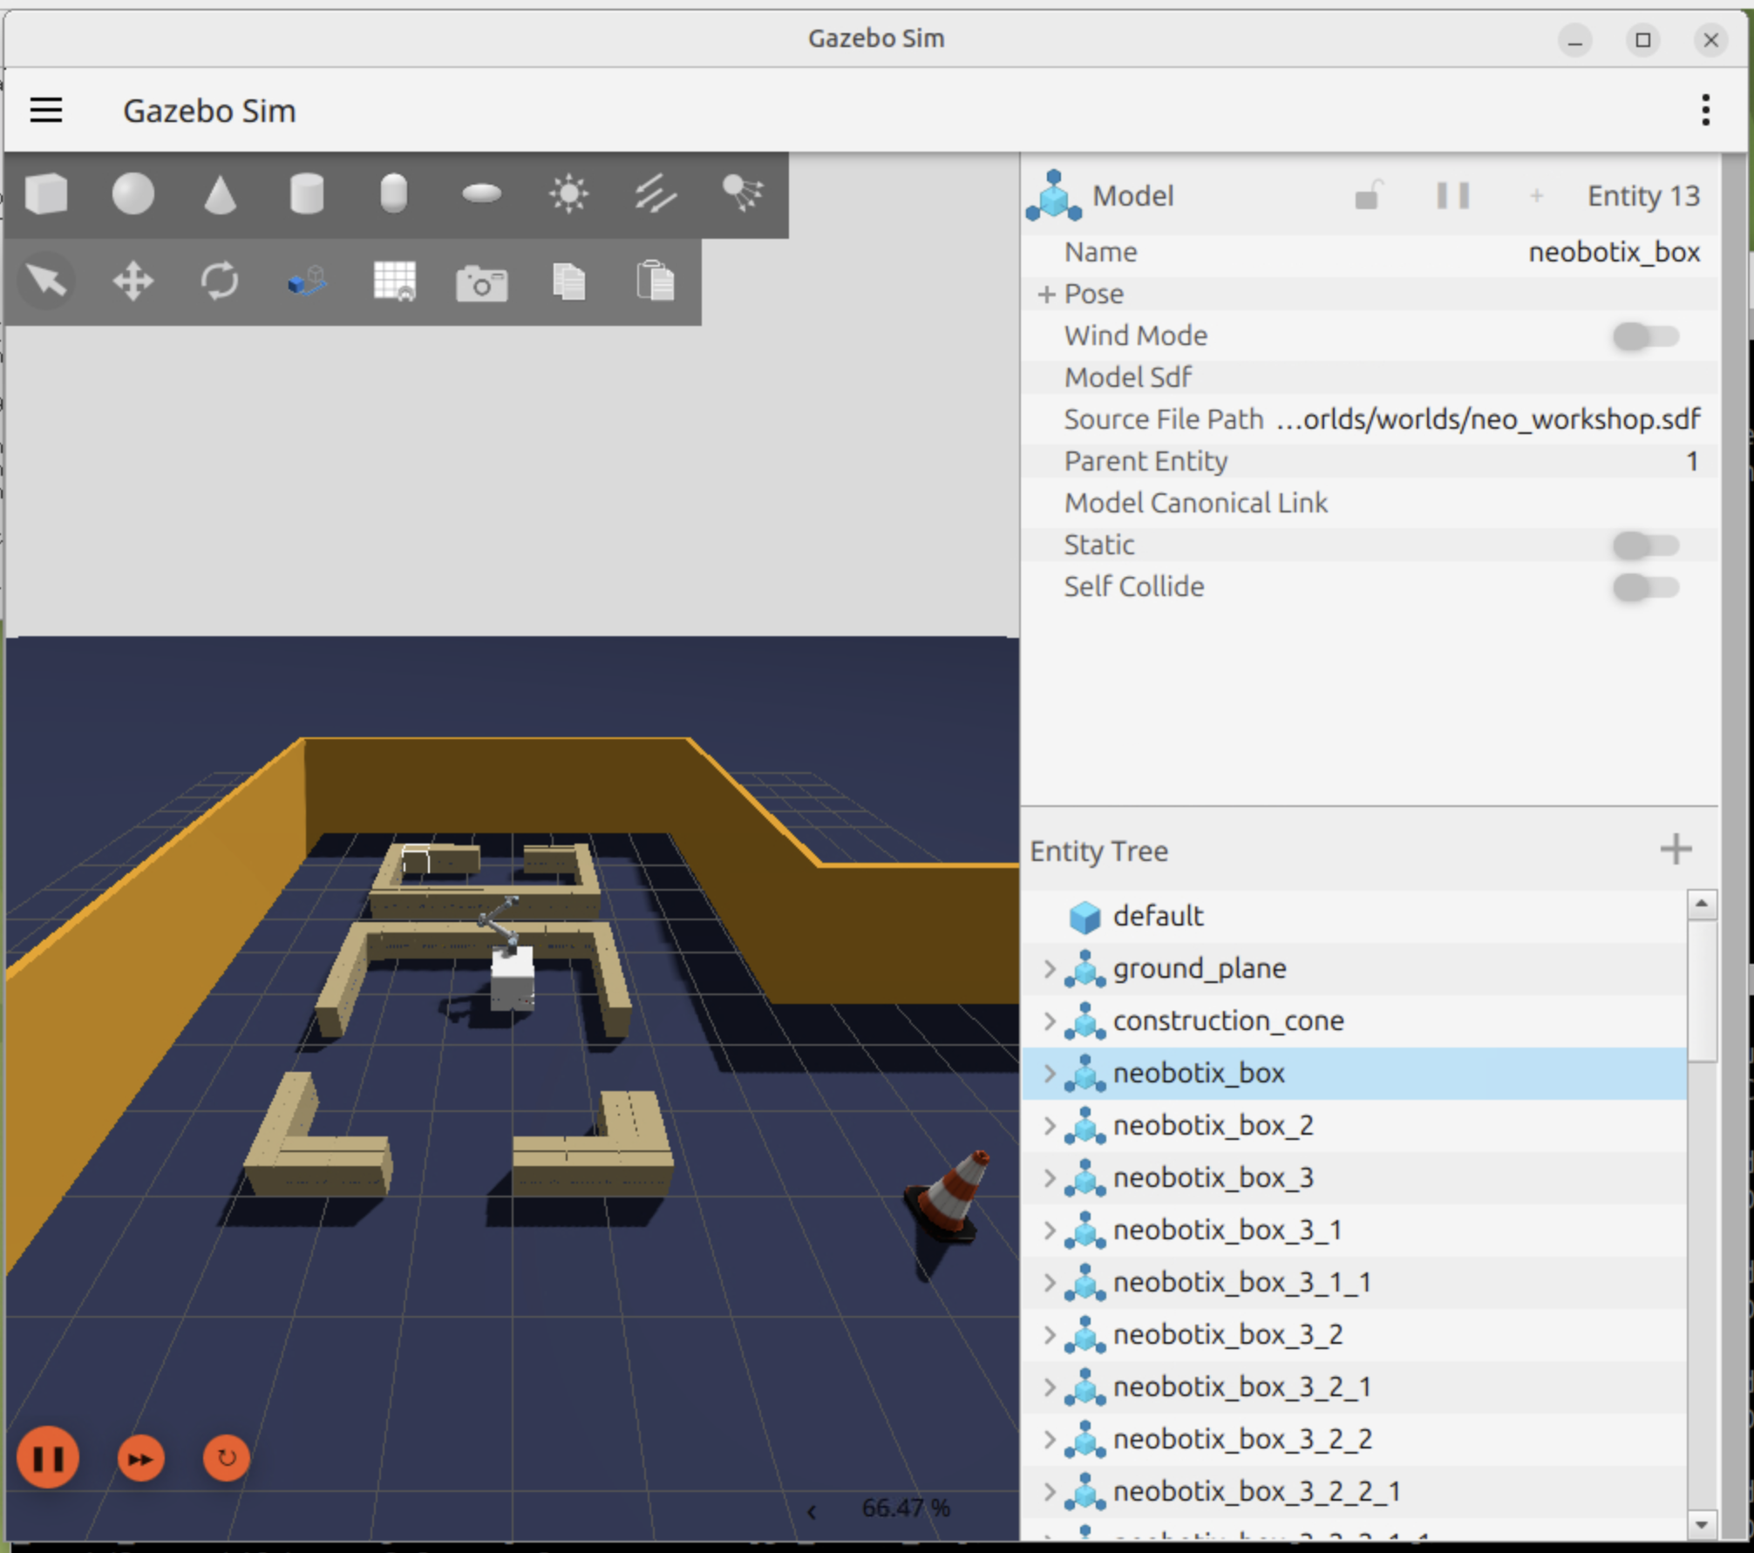Click the Entity Tree scroll down arrow
The height and width of the screenshot is (1553, 1754).
(x=1701, y=1525)
